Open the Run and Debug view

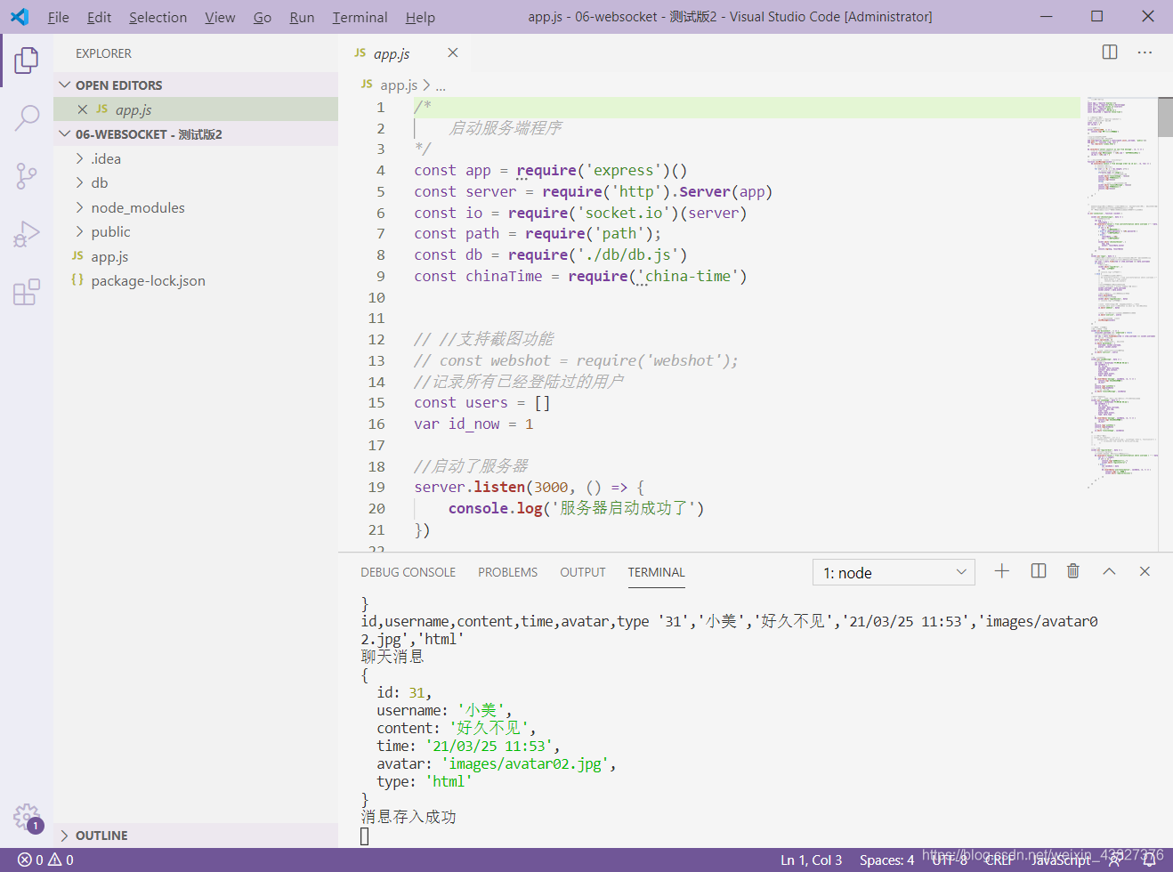tap(27, 234)
